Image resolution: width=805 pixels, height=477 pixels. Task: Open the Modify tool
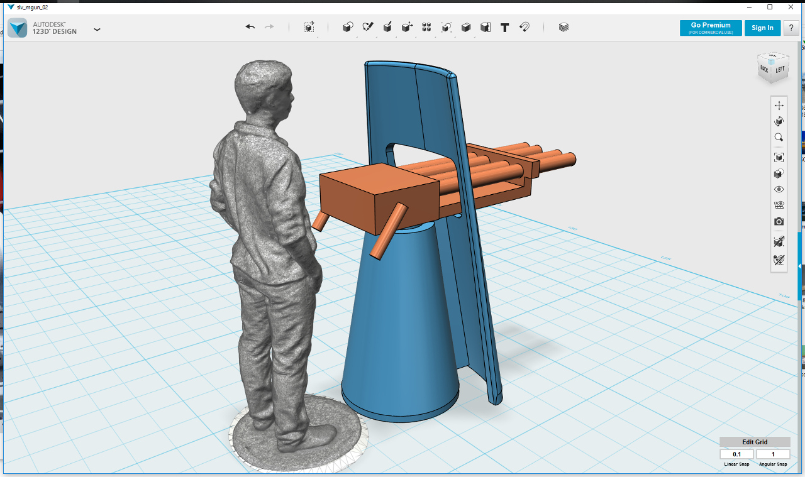(x=407, y=27)
